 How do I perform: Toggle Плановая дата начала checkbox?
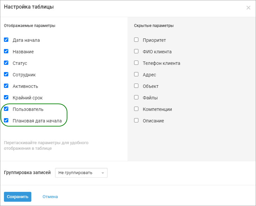pos(6,120)
